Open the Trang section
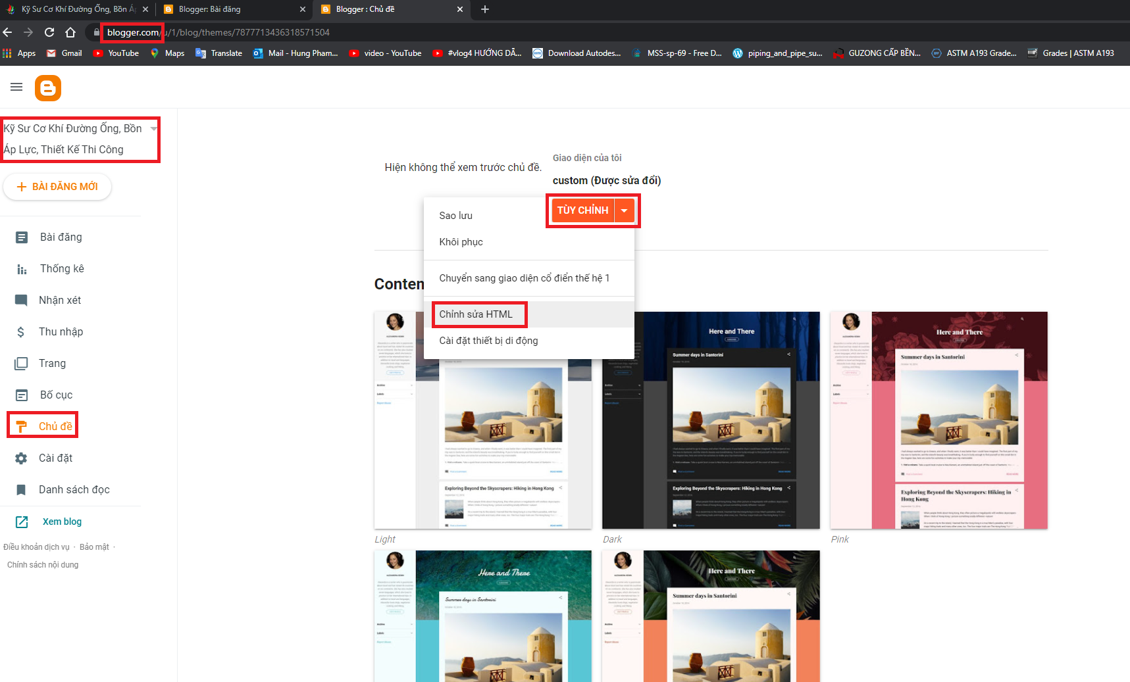The width and height of the screenshot is (1130, 682). (53, 363)
